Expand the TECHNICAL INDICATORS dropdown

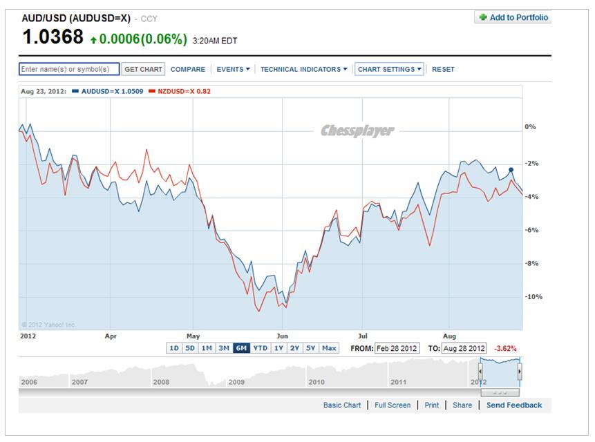point(303,69)
